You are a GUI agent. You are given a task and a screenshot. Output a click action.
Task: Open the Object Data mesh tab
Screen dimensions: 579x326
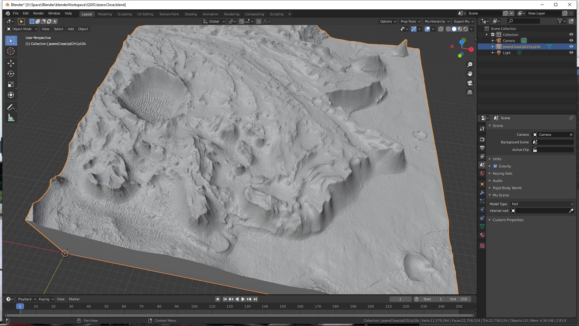[482, 227]
